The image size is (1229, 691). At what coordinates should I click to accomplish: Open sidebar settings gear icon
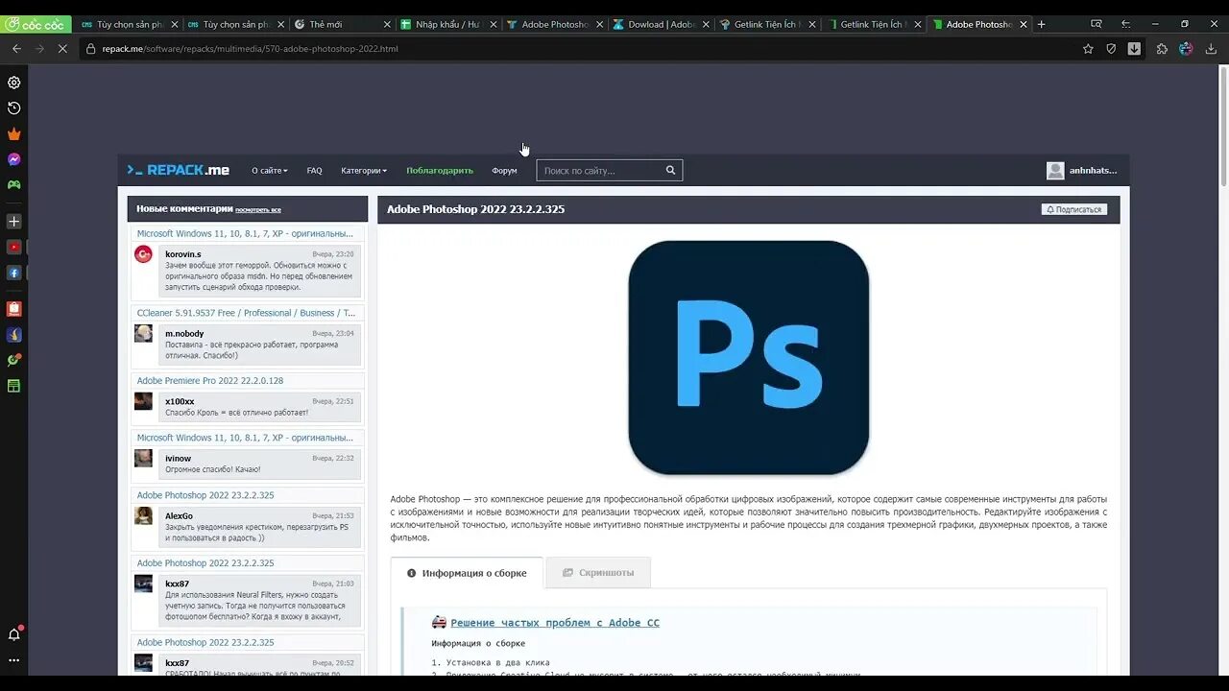13,83
